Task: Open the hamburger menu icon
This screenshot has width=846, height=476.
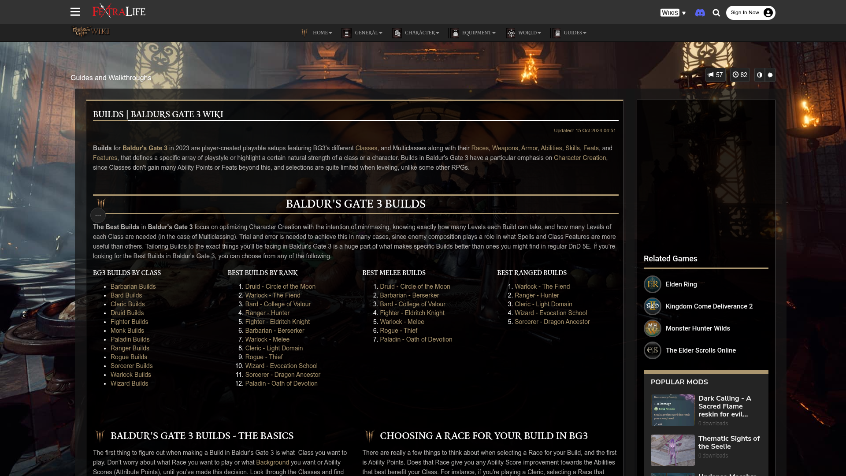Action: tap(75, 12)
